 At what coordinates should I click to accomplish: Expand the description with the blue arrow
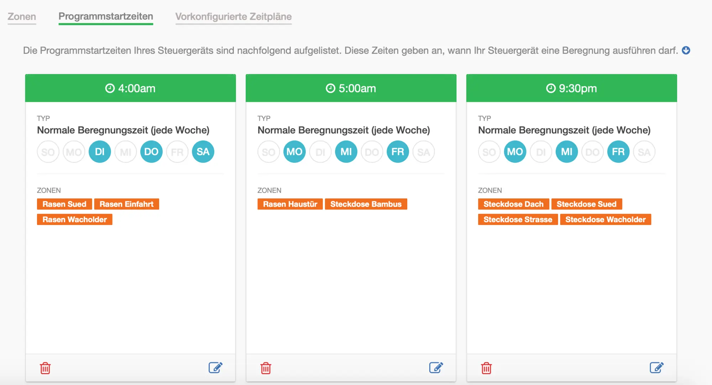coord(686,51)
